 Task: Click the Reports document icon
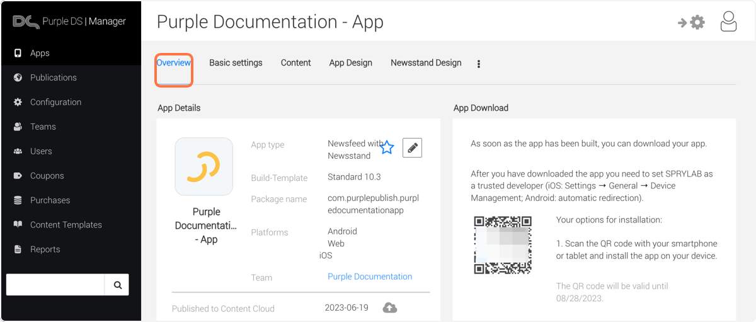[18, 250]
